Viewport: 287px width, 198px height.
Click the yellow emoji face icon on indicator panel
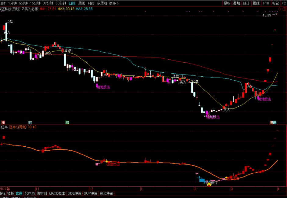pos(209,184)
